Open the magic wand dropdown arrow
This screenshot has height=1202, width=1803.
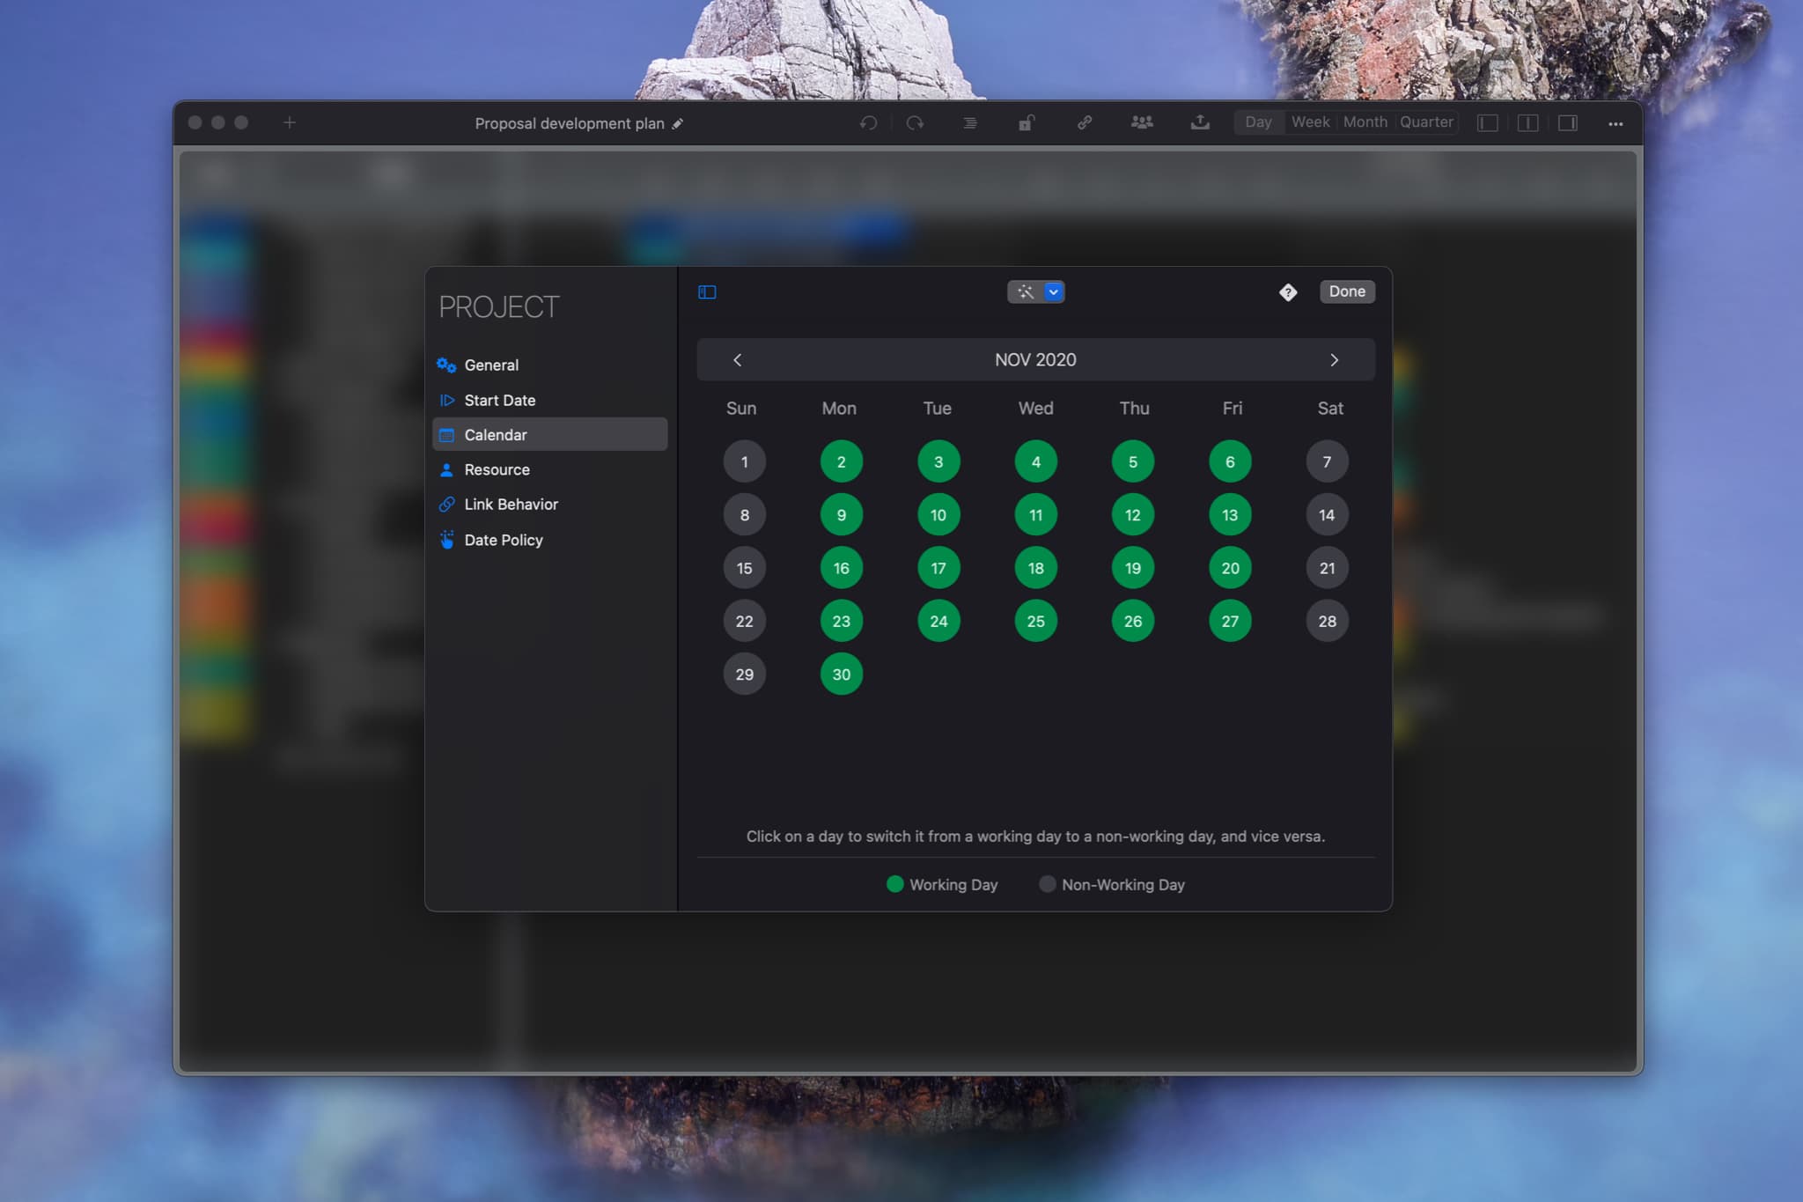1053,292
